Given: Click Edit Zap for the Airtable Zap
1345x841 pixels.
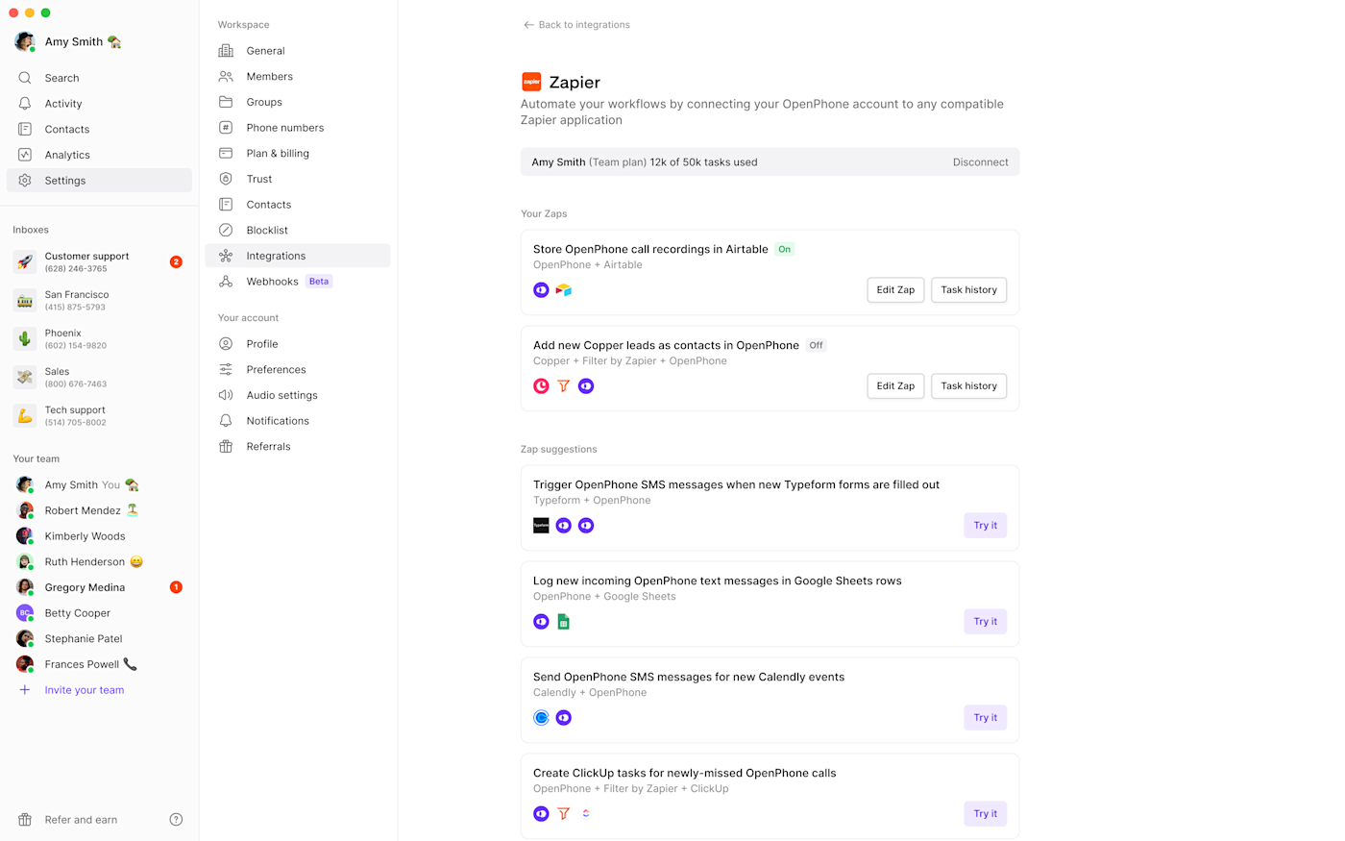Looking at the screenshot, I should tap(895, 290).
